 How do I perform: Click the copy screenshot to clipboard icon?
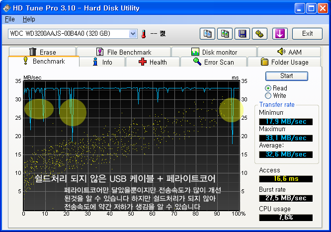tap(225, 34)
